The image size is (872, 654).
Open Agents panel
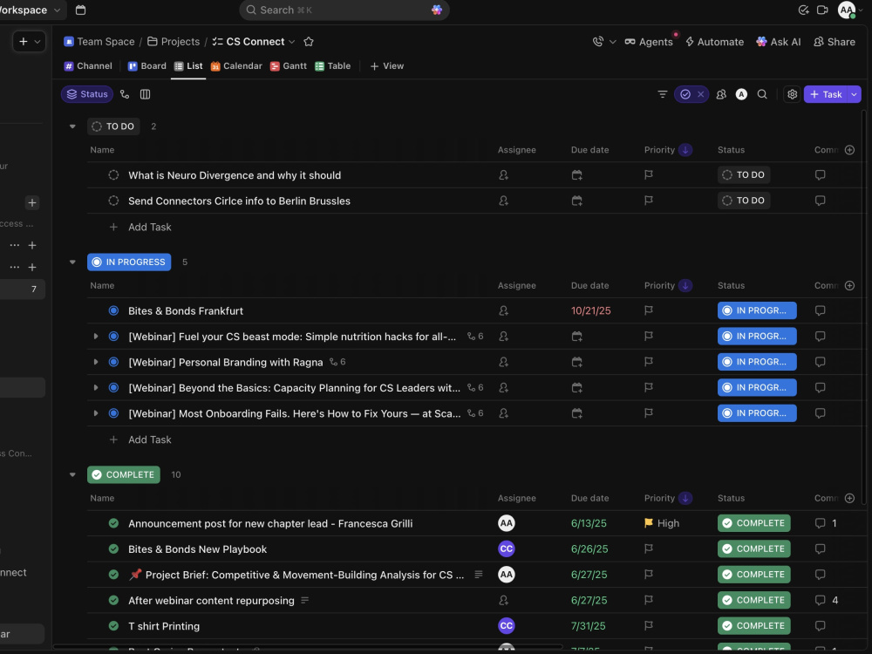649,42
